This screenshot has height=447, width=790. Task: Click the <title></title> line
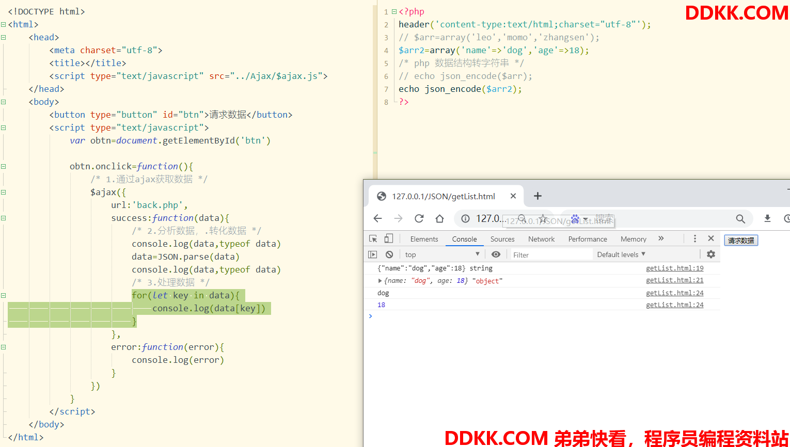[88, 63]
